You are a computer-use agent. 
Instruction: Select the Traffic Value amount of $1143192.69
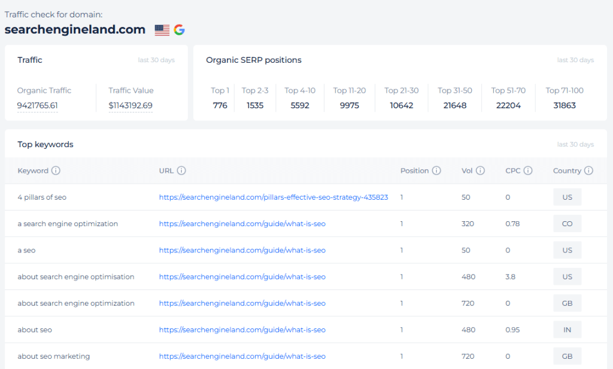pyautogui.click(x=129, y=105)
